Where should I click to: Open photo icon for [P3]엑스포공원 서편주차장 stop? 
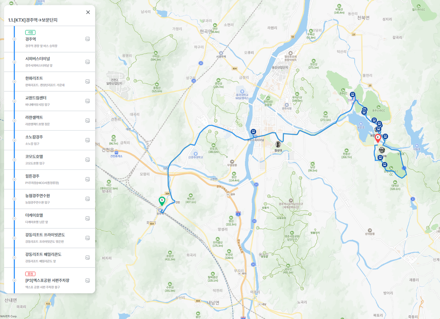coord(88,280)
